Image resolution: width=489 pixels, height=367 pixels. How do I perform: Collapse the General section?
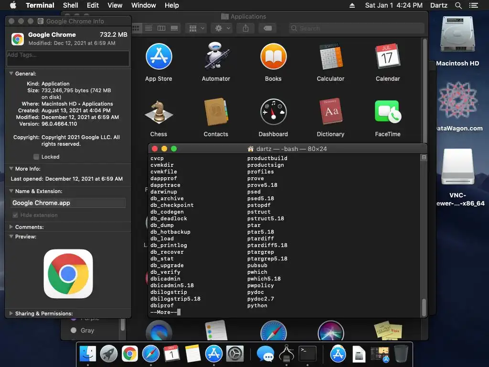click(x=11, y=74)
